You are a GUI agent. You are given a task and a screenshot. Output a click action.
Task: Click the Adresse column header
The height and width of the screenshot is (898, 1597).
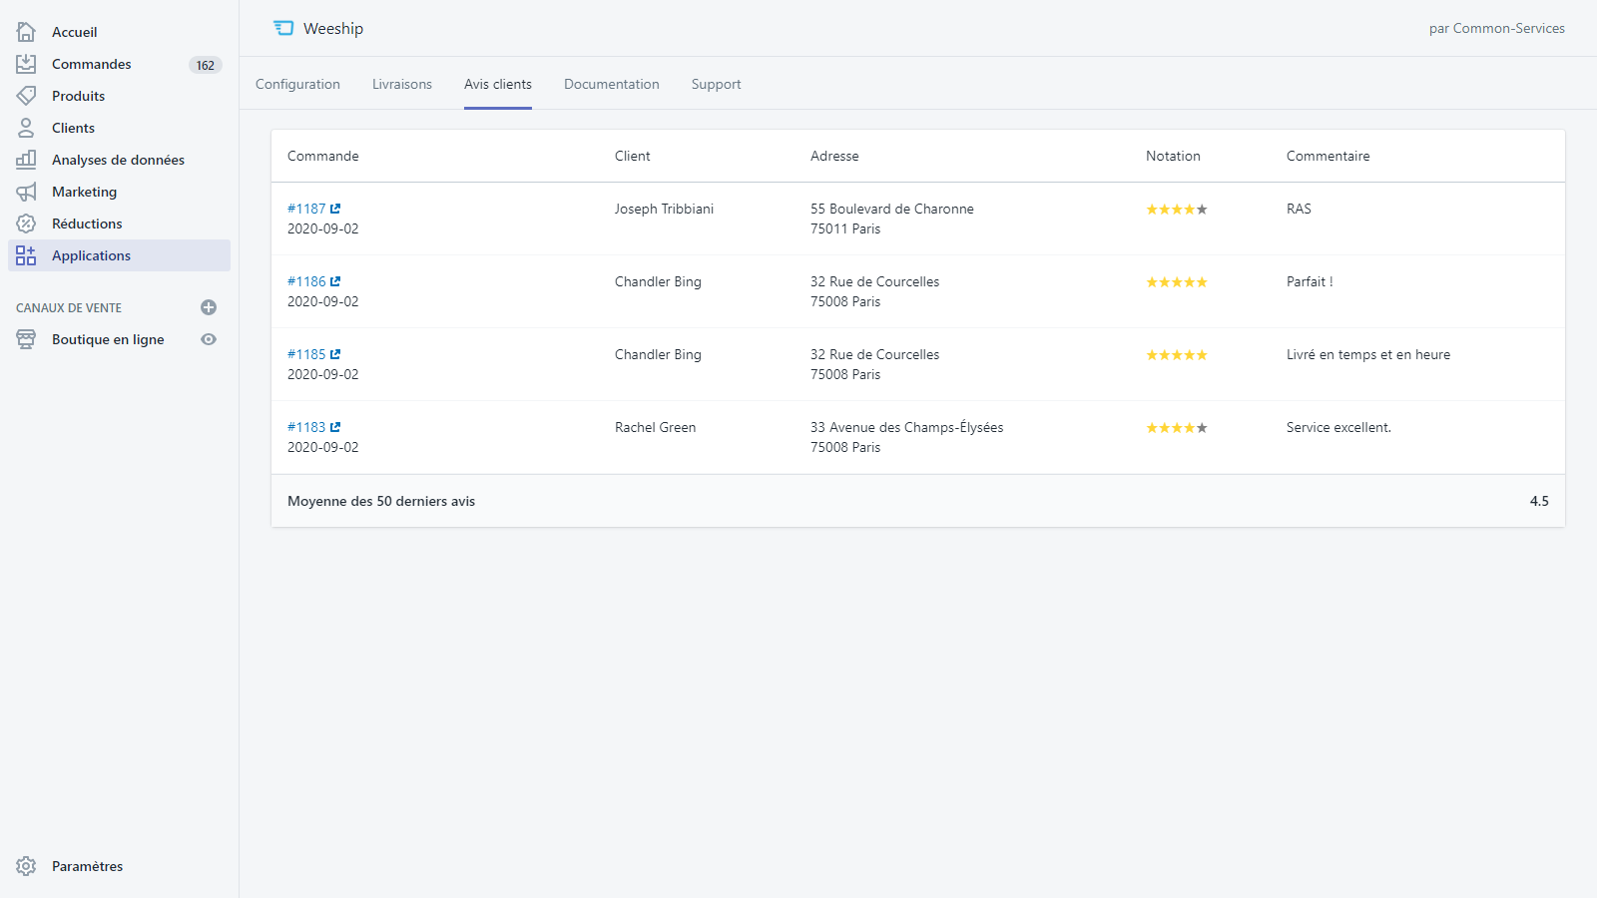point(834,156)
